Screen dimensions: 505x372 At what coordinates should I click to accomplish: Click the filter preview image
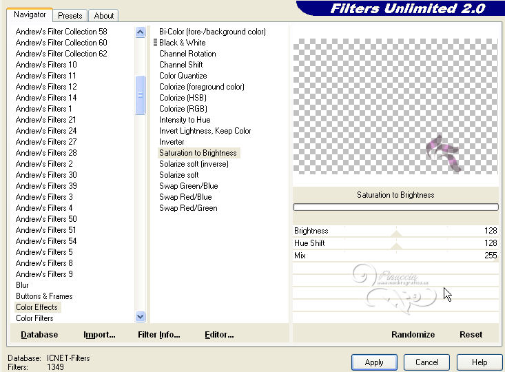(x=395, y=106)
